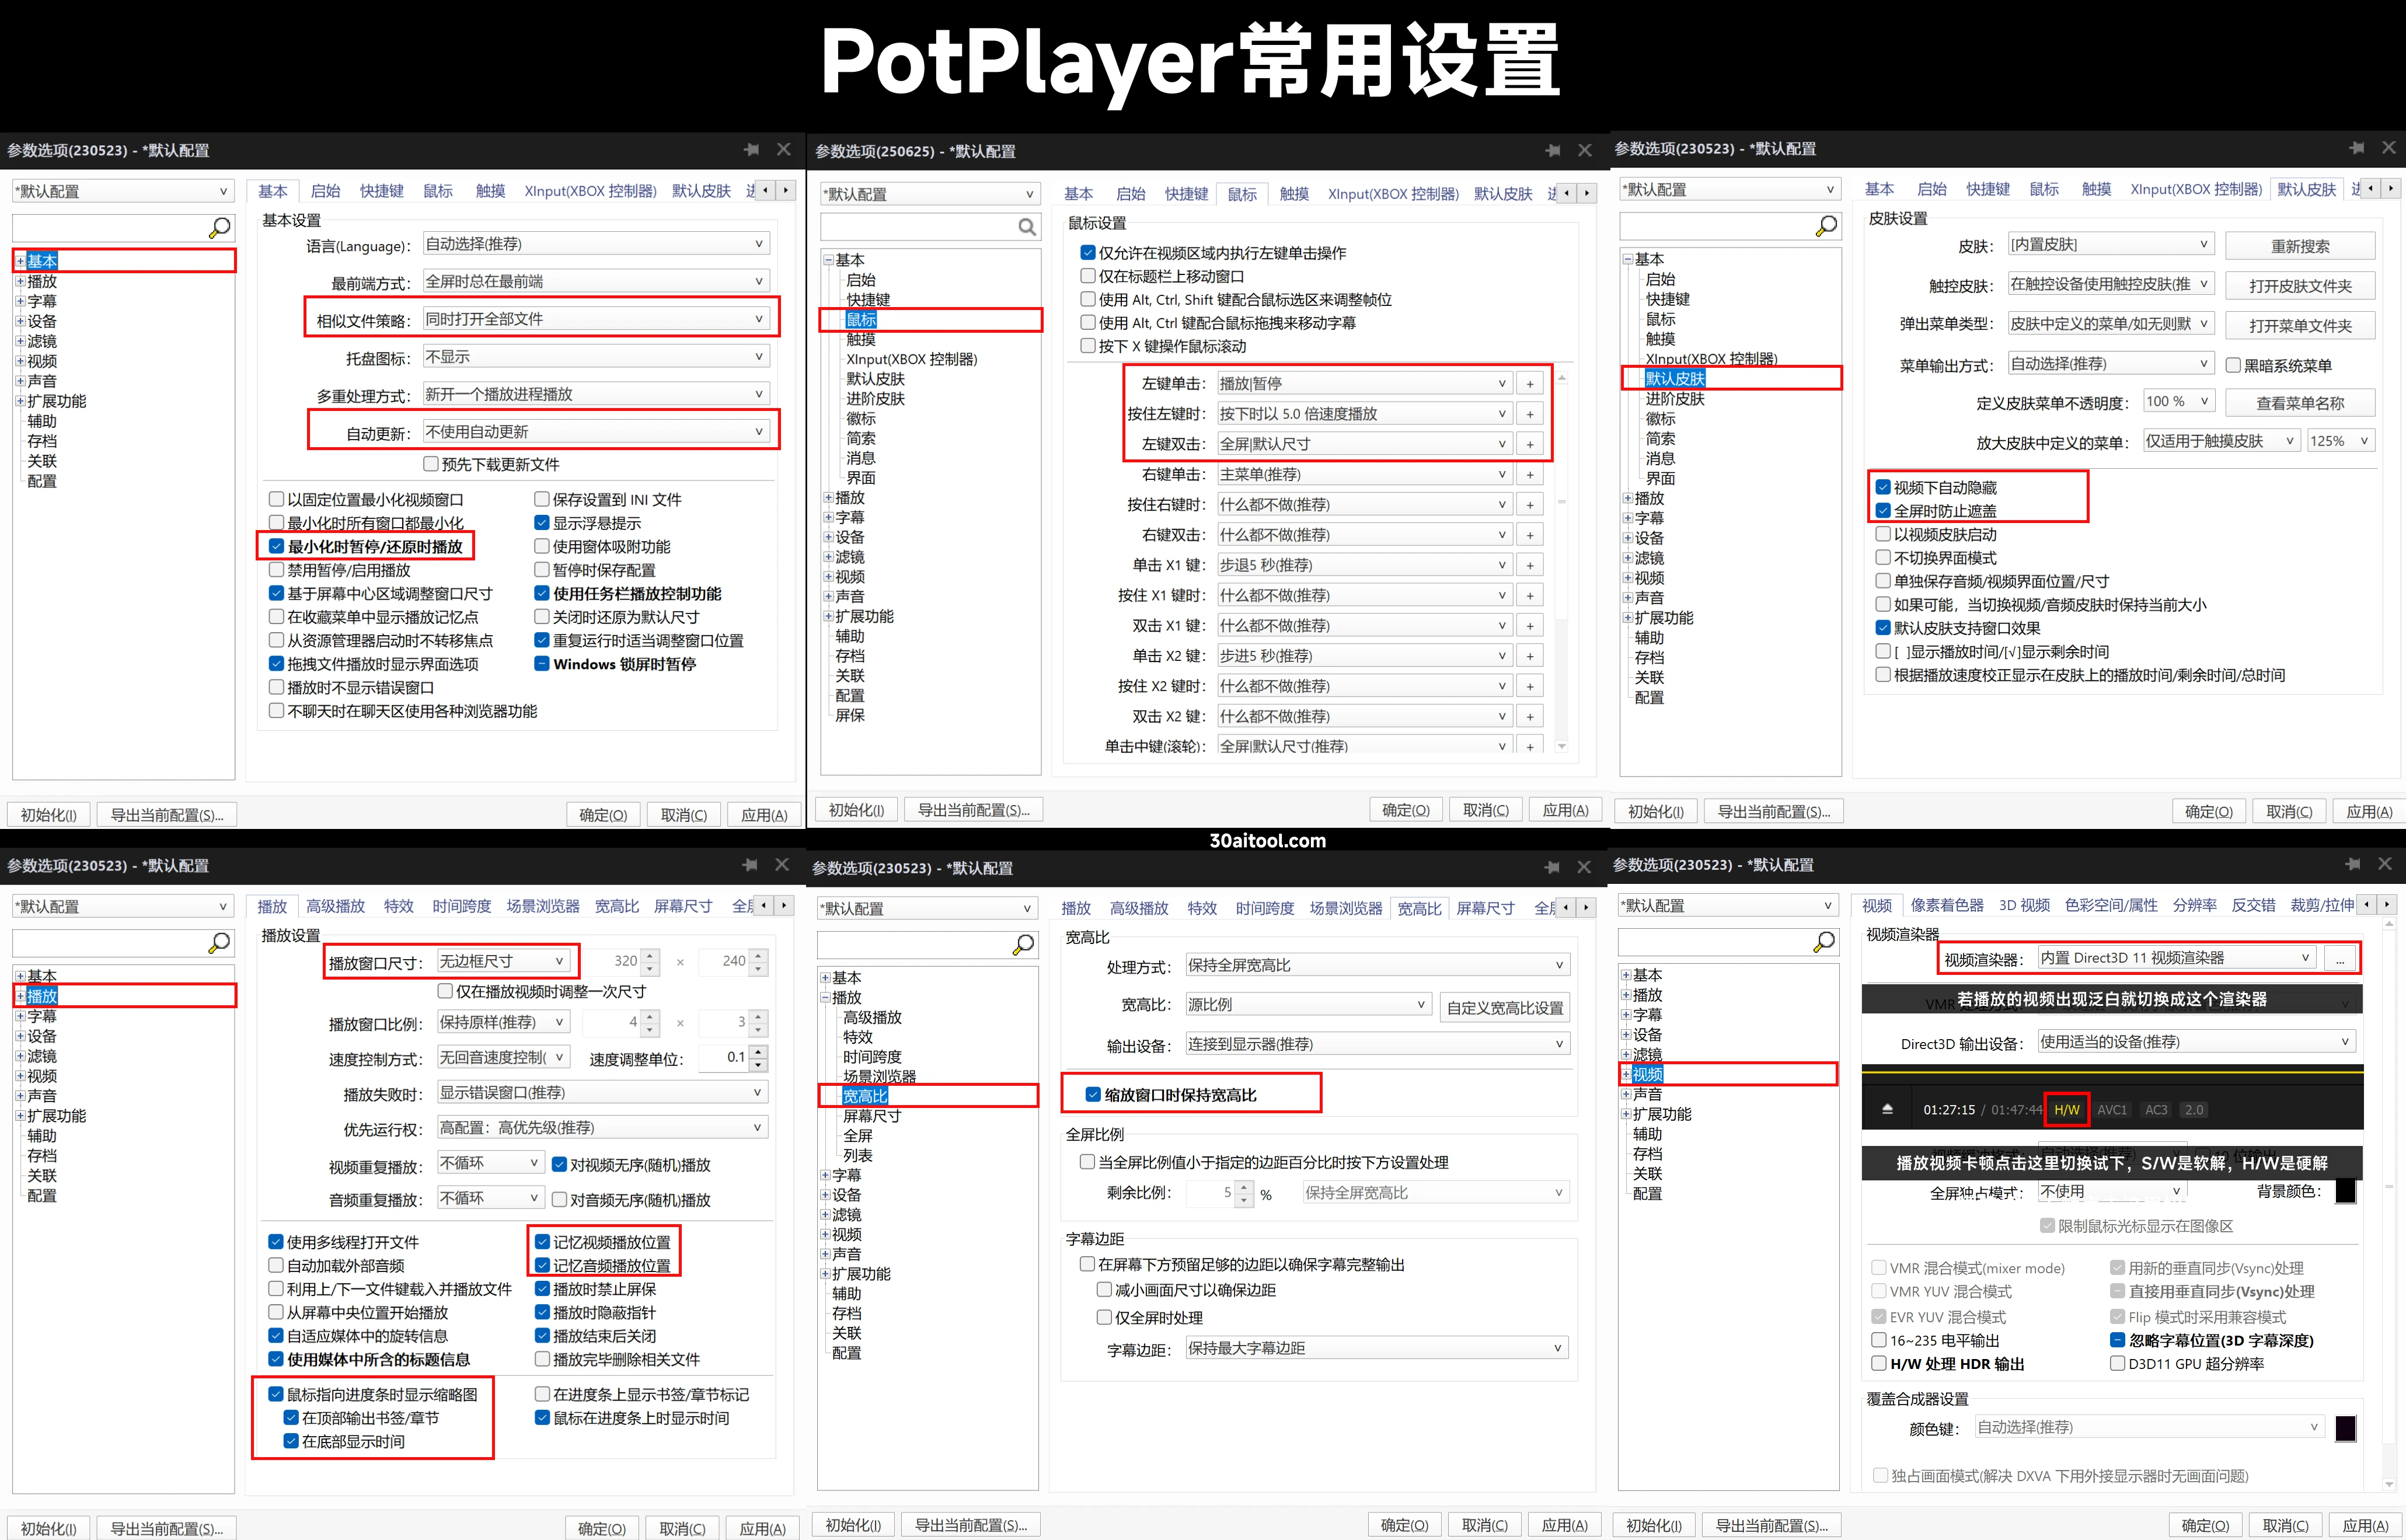The height and width of the screenshot is (1540, 2406).
Task: Enable H/W 处理 HDR 输出 checkbox
Action: [x=1878, y=1363]
